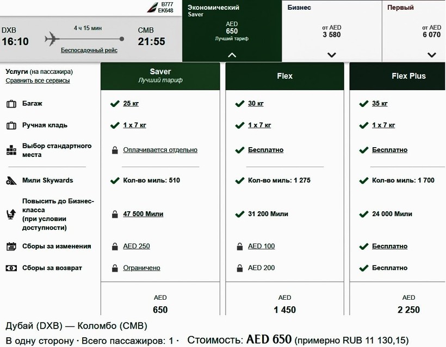Click the change fees calendar icon
446x347 pixels.
coord(11,247)
